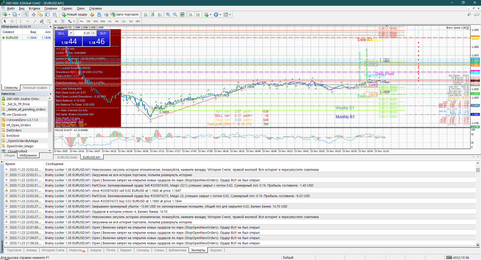
Task: Select the text label tool A
Action: click(x=56, y=21)
